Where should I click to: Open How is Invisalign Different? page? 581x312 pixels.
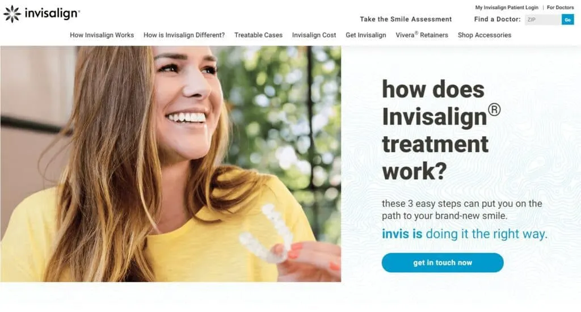click(184, 35)
